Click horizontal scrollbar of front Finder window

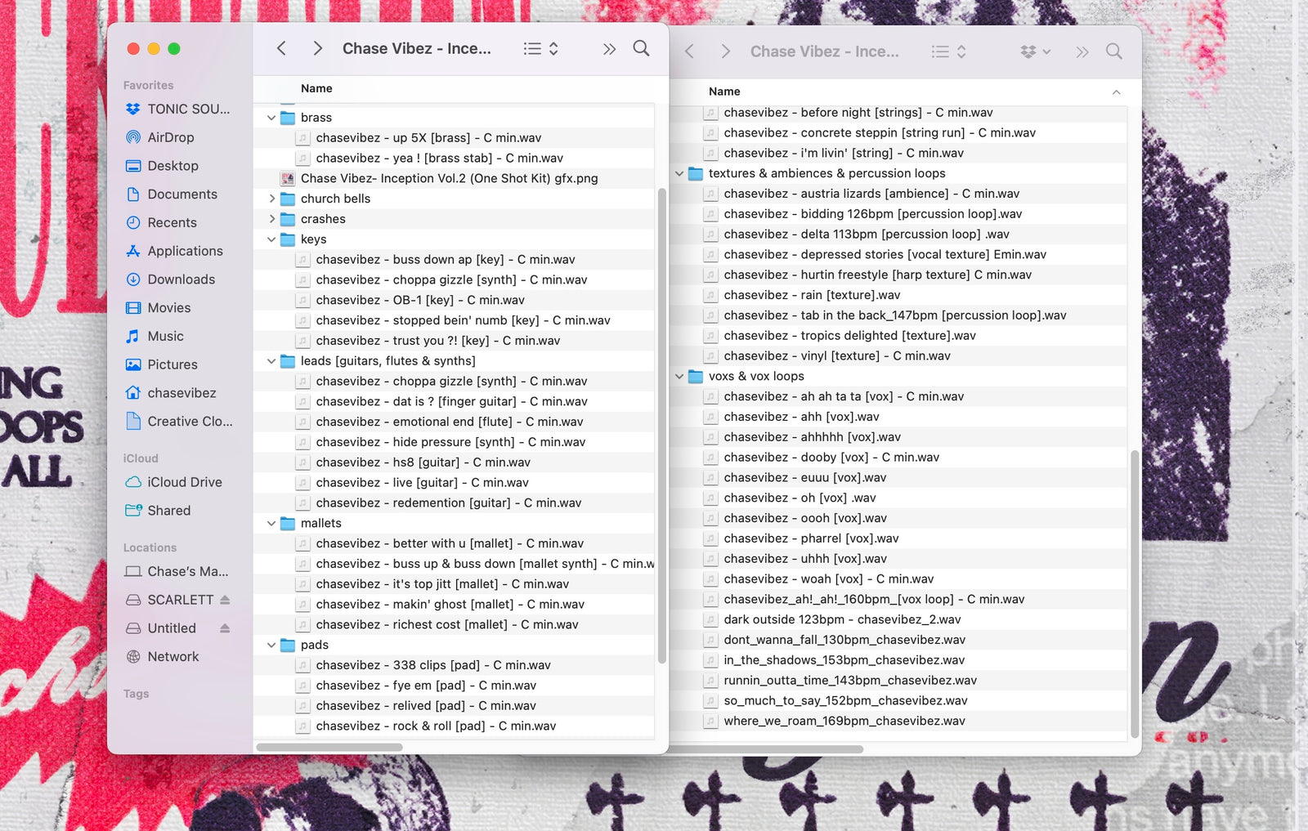[x=329, y=747]
